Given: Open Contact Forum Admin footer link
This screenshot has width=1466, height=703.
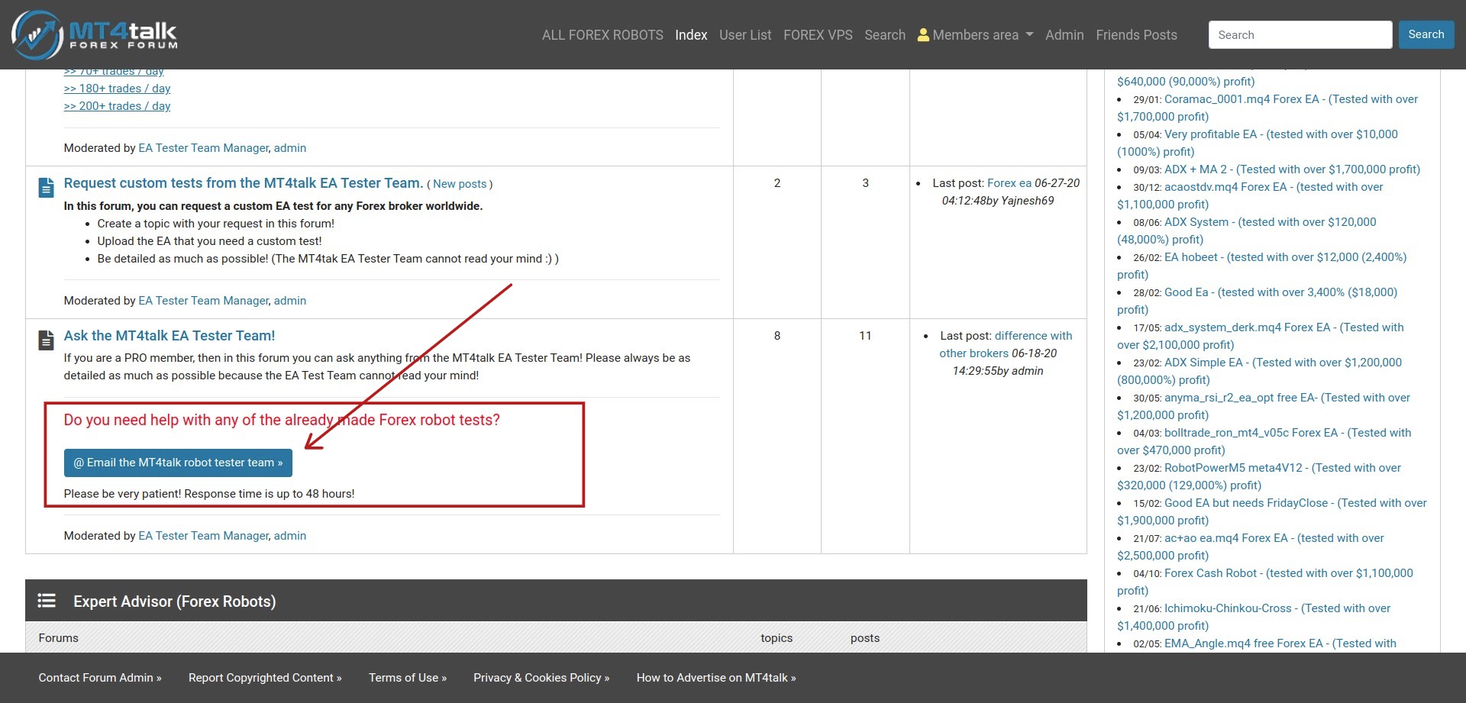Looking at the screenshot, I should [x=100, y=678].
